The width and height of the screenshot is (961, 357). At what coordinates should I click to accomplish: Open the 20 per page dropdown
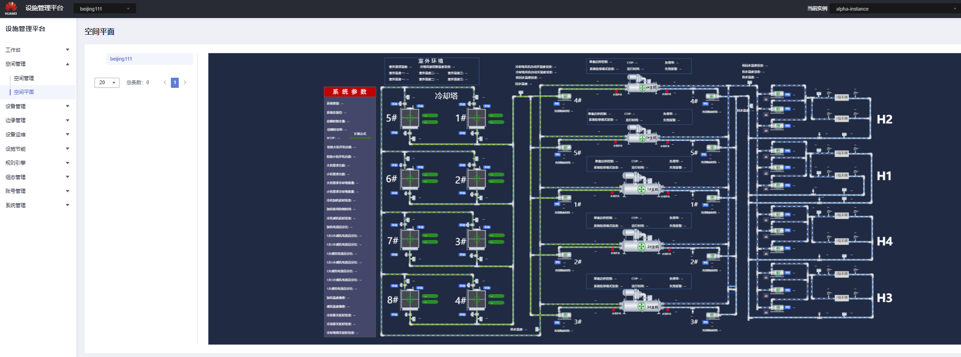point(107,82)
